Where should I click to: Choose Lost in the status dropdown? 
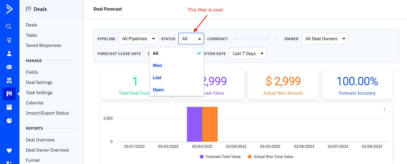157,78
